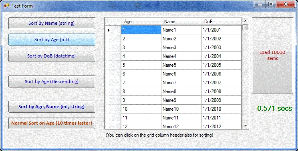This screenshot has height=151, width=298.
Task: Select cell Name8
Action: pyautogui.click(x=181, y=91)
